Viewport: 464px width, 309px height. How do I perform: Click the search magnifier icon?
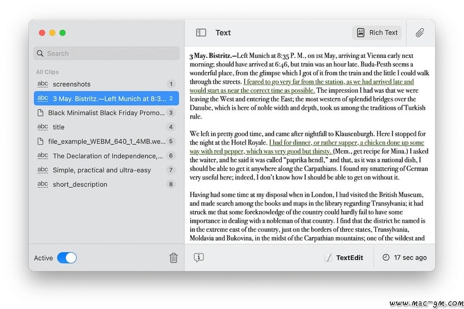[x=40, y=53]
